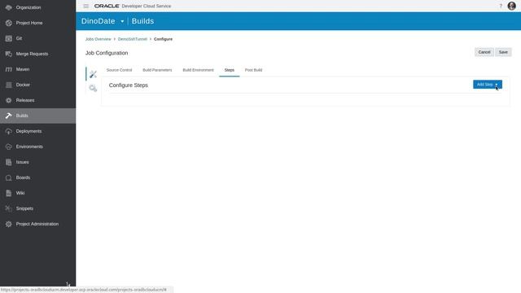Viewport: 521px width, 293px height.
Task: Open the Add Step dropdown
Action: pos(487,85)
